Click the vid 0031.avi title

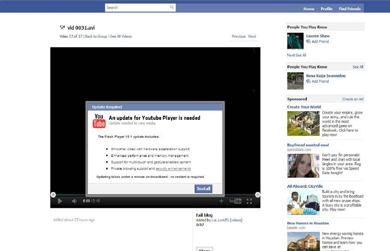tap(81, 27)
